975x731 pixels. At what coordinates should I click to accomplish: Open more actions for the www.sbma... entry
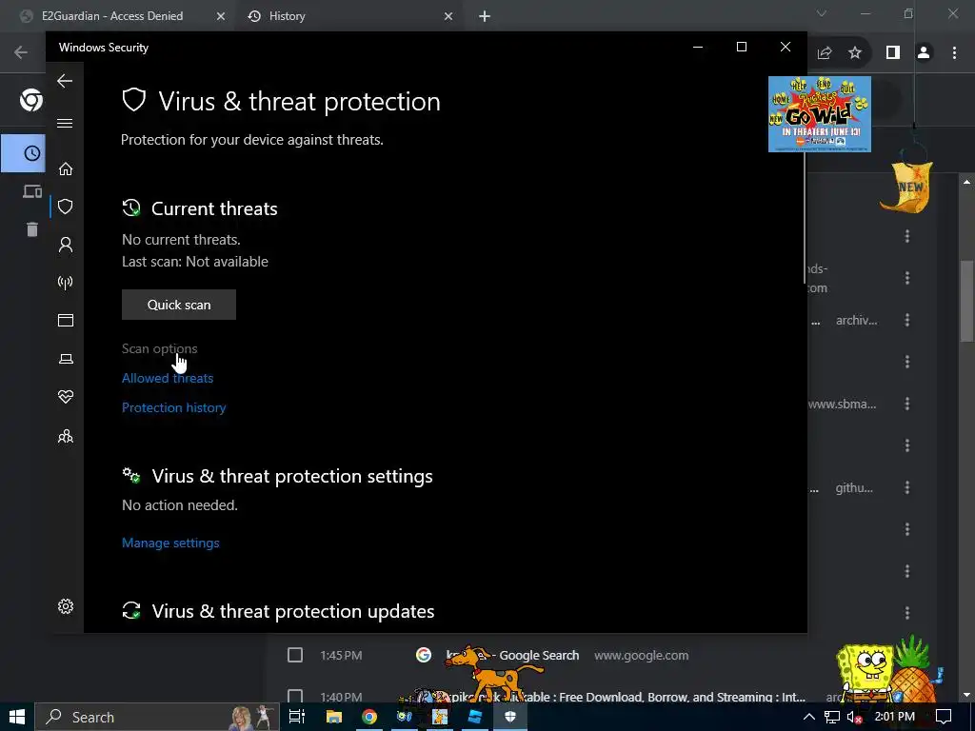click(907, 404)
